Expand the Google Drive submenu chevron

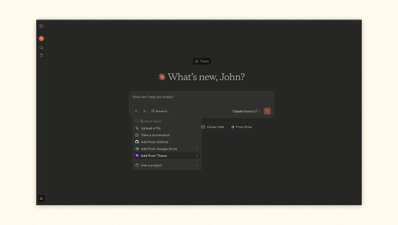(x=197, y=149)
